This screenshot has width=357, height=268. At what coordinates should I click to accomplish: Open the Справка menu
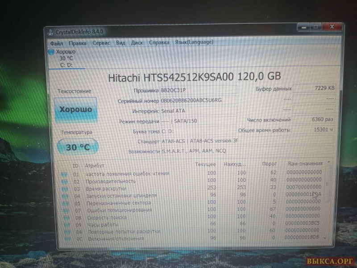[159, 43]
